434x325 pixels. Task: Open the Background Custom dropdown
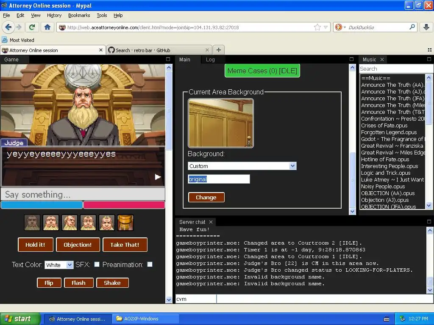[242, 166]
